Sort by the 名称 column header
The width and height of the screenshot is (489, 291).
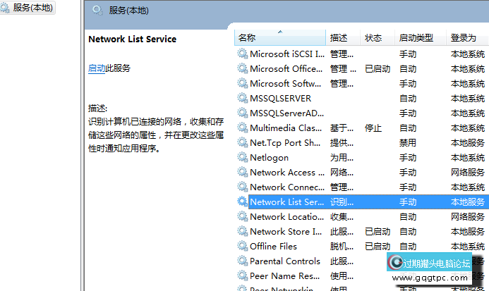pyautogui.click(x=279, y=38)
